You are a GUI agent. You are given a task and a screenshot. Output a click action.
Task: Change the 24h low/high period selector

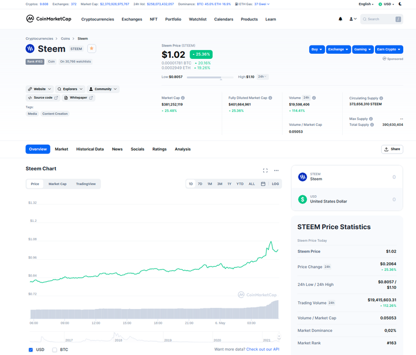(263, 77)
